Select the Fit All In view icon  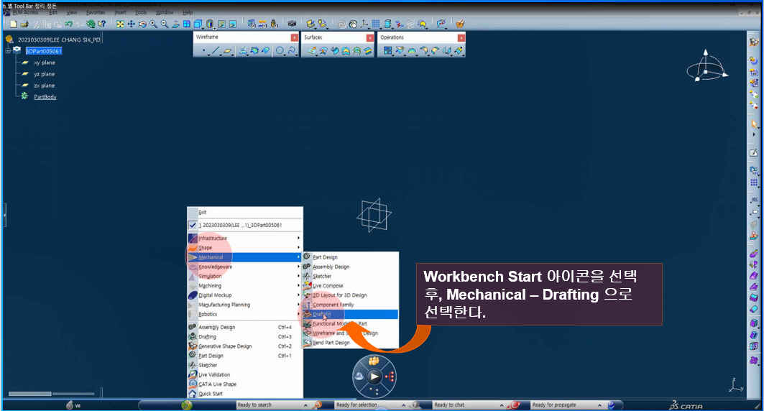(120, 24)
